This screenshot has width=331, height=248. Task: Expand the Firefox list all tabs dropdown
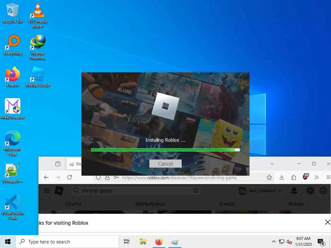pos(272,164)
